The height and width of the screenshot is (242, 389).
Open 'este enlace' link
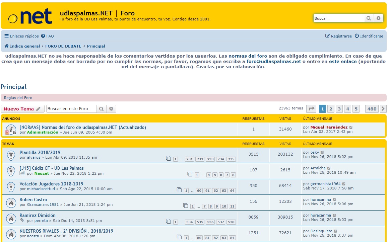point(343,62)
